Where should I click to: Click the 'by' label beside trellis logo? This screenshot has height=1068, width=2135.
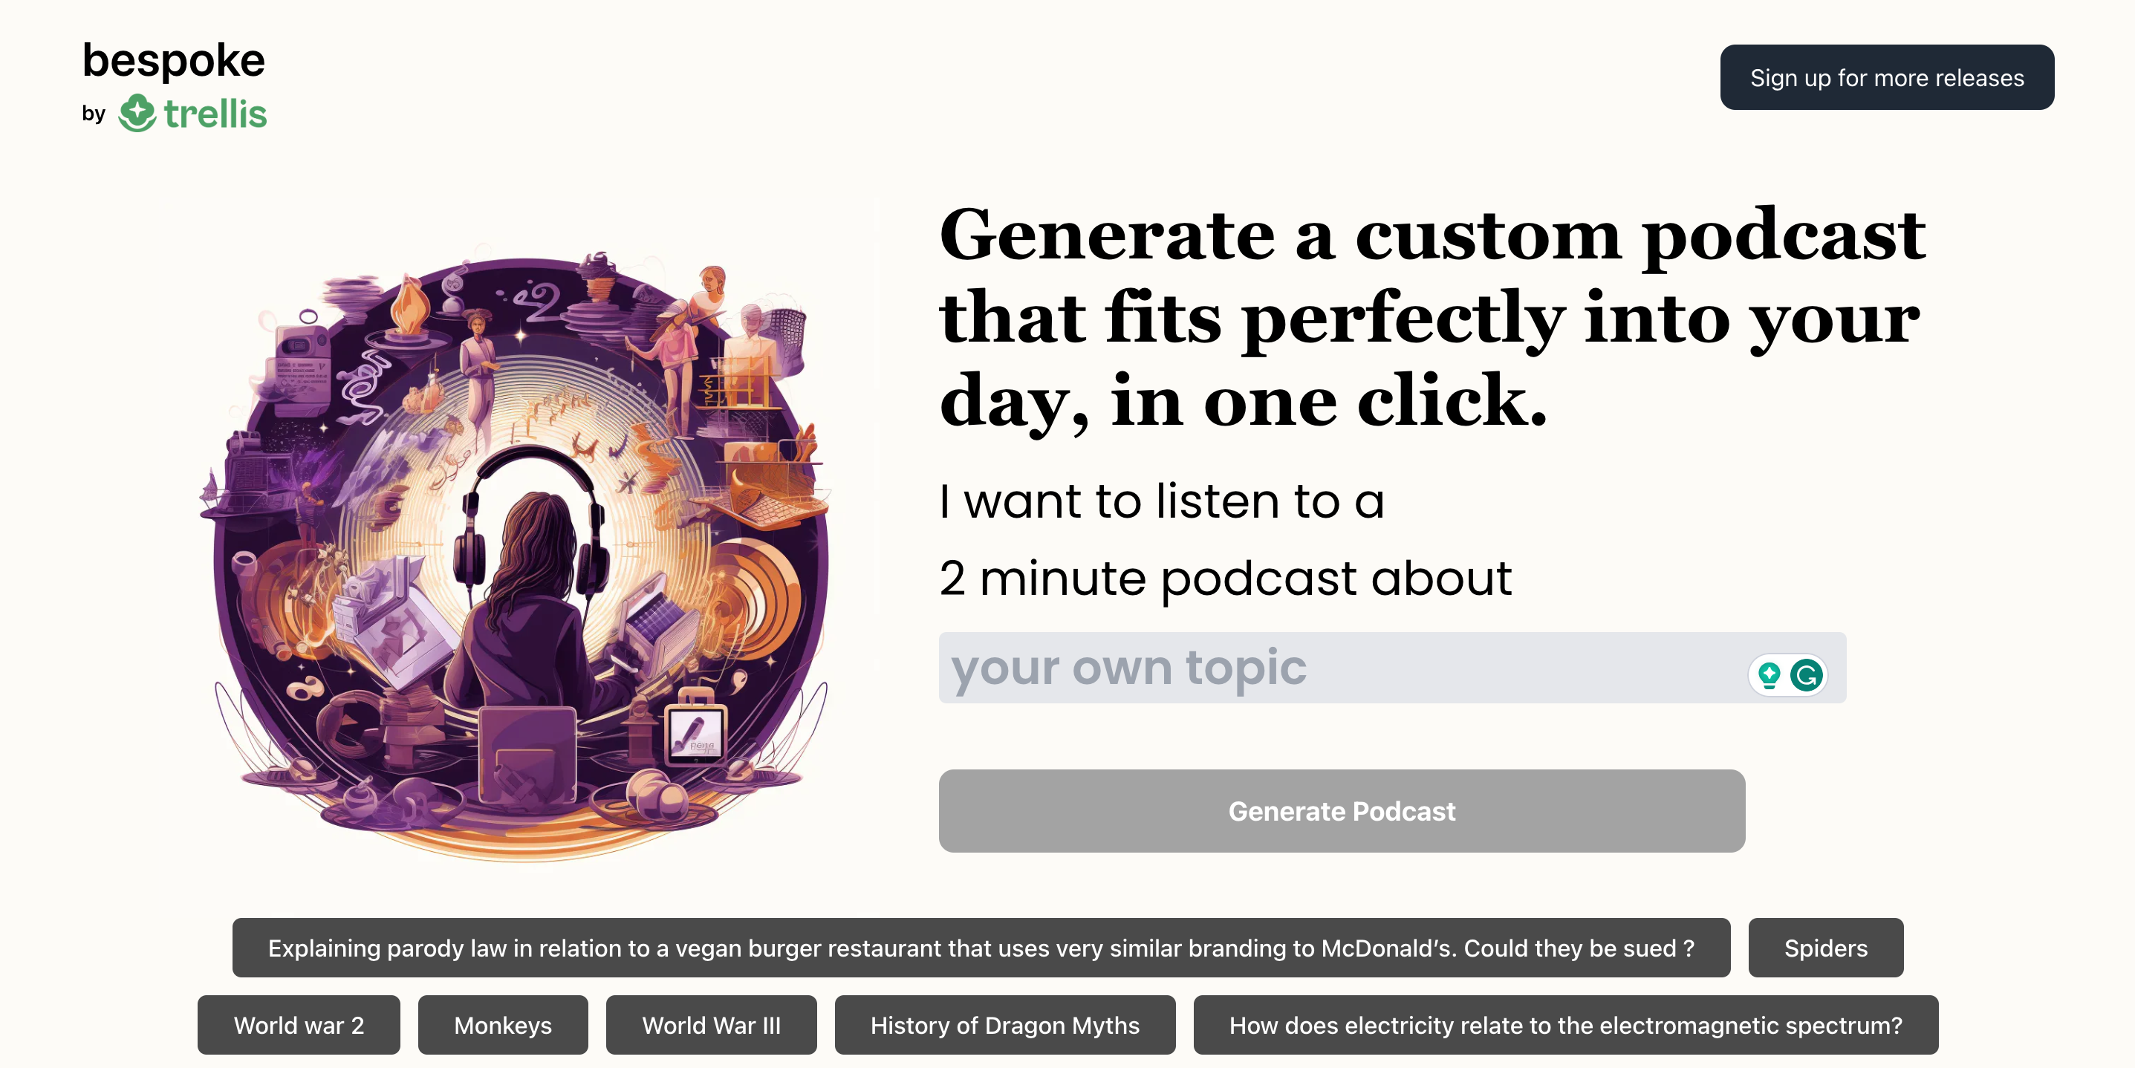click(x=94, y=114)
